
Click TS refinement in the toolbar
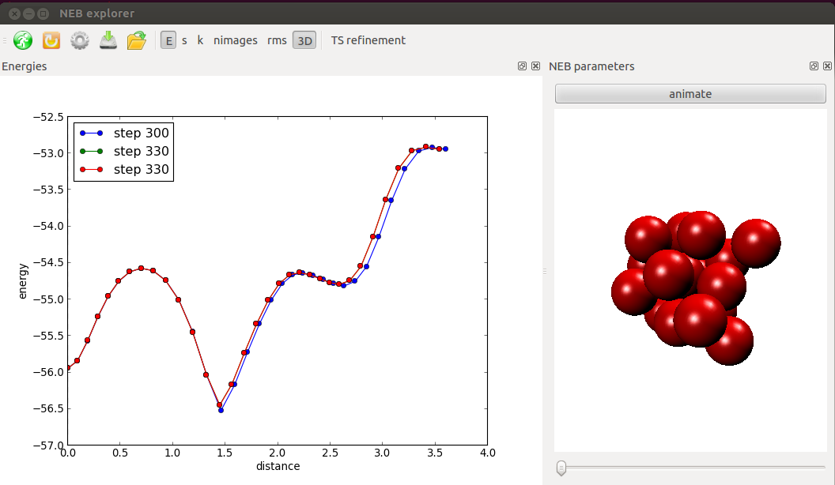coord(368,40)
